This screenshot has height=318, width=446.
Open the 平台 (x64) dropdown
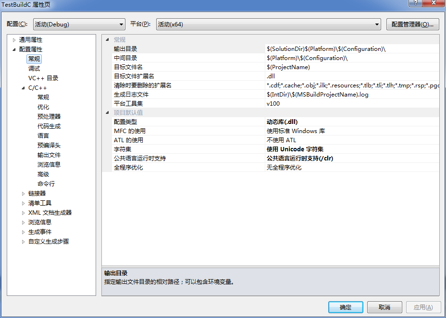[268, 24]
